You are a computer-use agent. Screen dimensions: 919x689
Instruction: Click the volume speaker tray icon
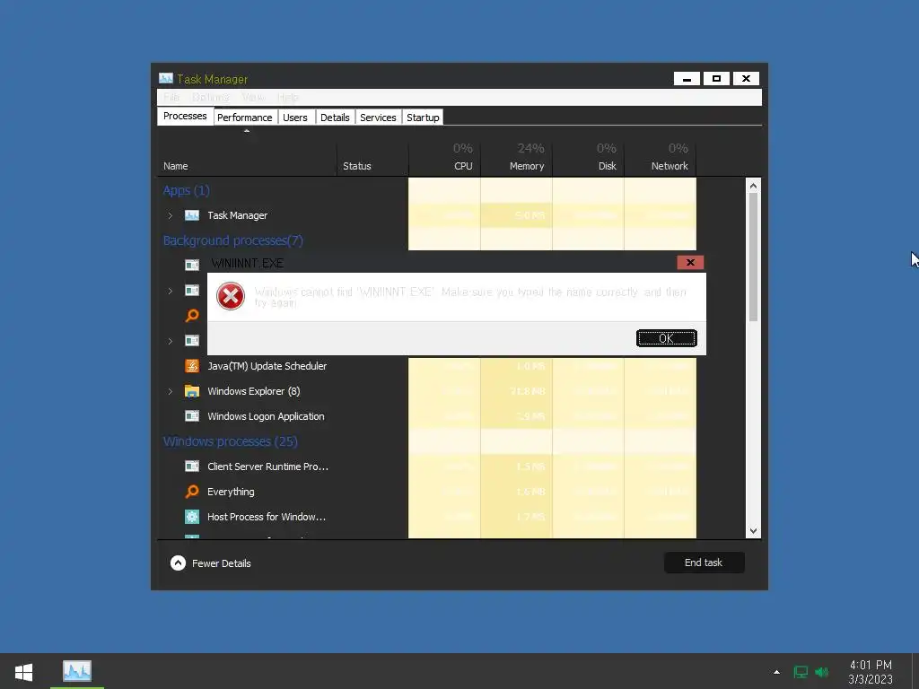click(x=822, y=672)
